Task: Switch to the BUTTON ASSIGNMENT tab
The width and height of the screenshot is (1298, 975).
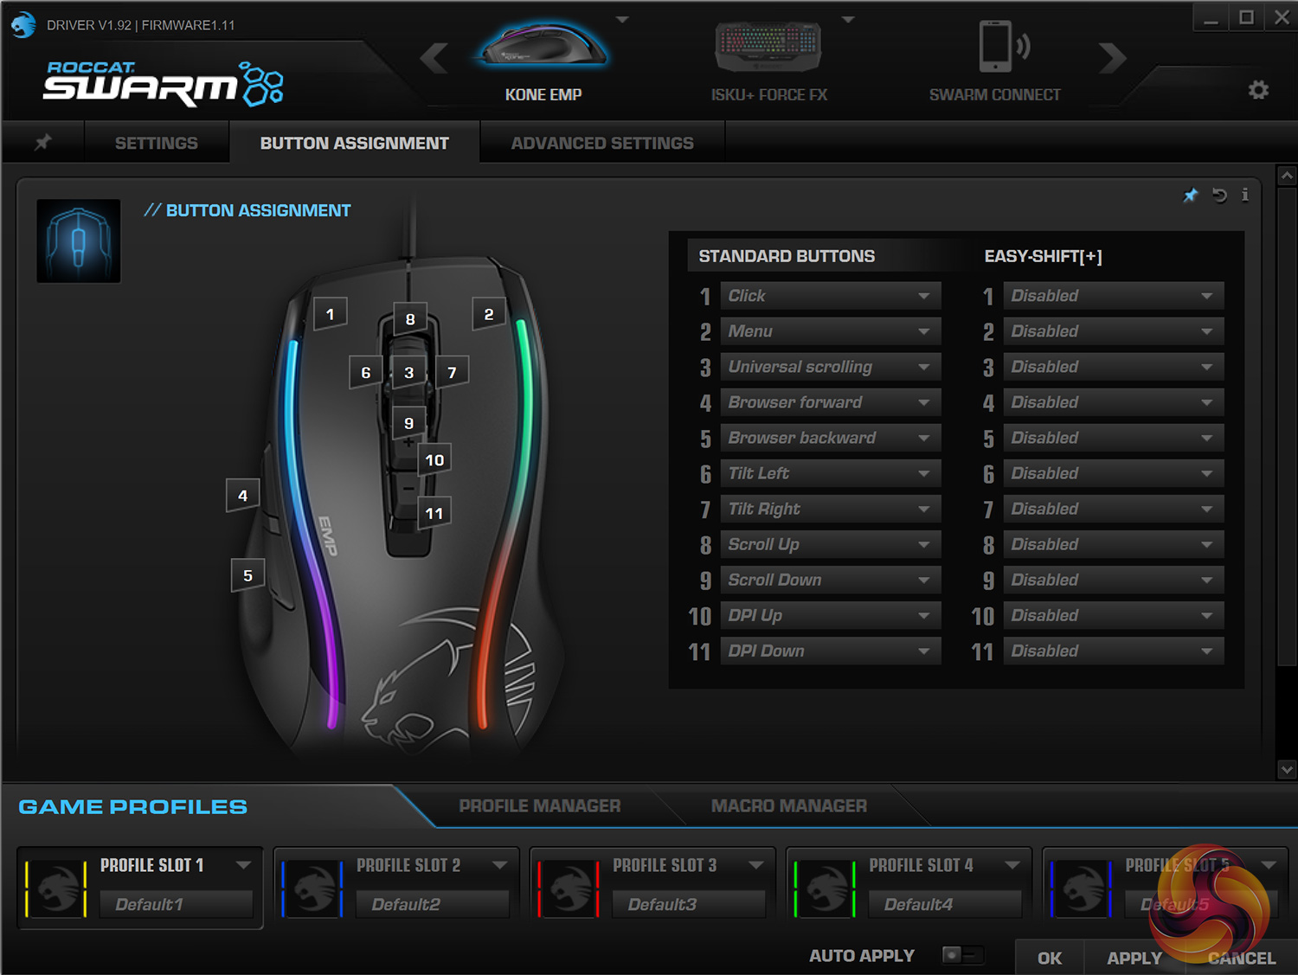Action: pos(355,143)
